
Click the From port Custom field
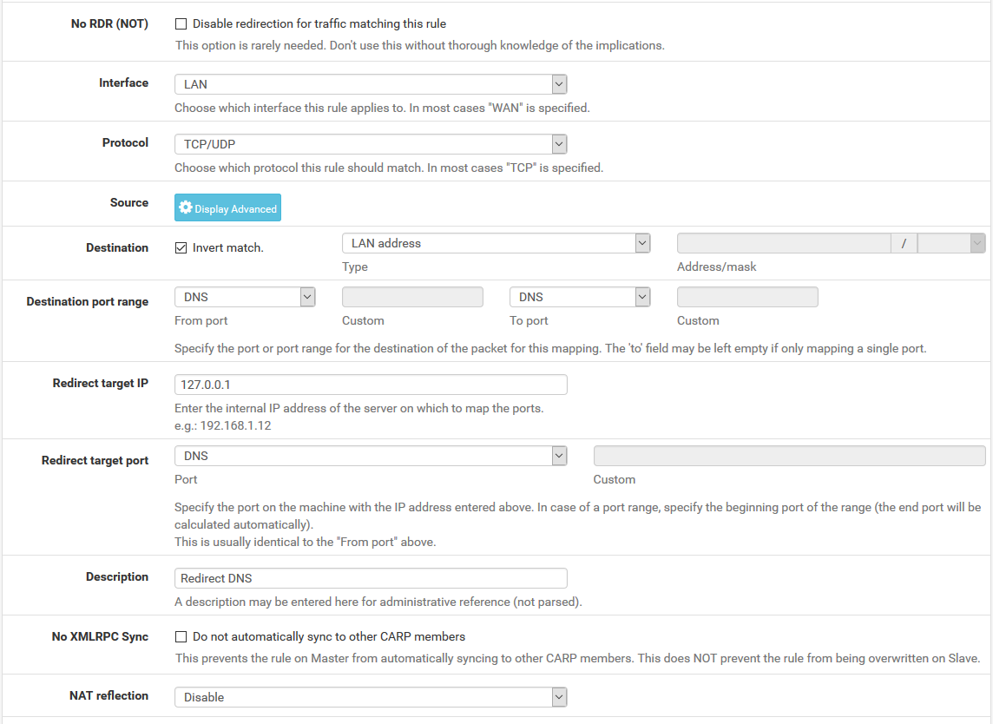tap(412, 297)
